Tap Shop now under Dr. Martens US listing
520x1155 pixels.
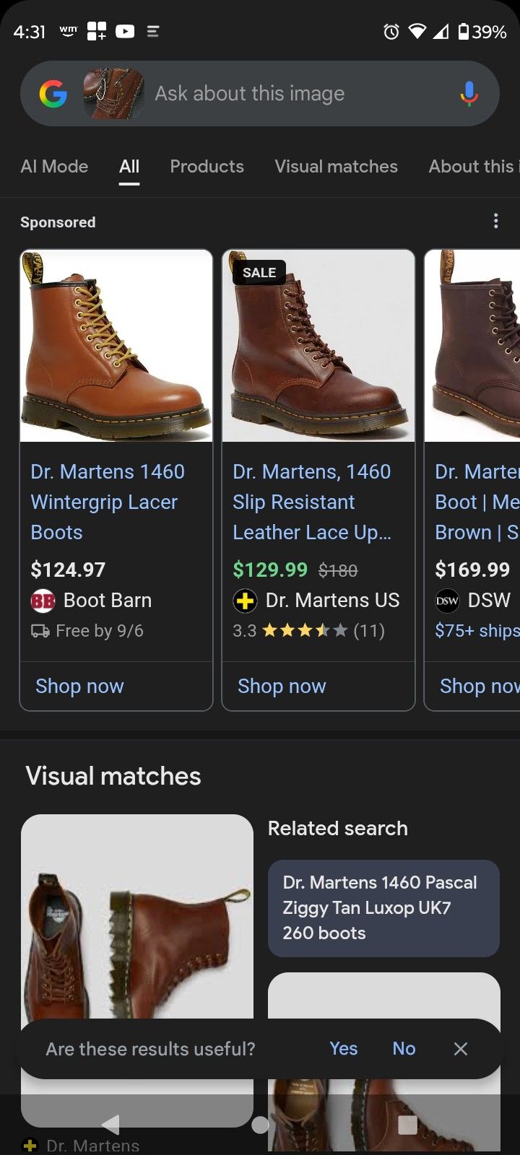pyautogui.click(x=282, y=686)
